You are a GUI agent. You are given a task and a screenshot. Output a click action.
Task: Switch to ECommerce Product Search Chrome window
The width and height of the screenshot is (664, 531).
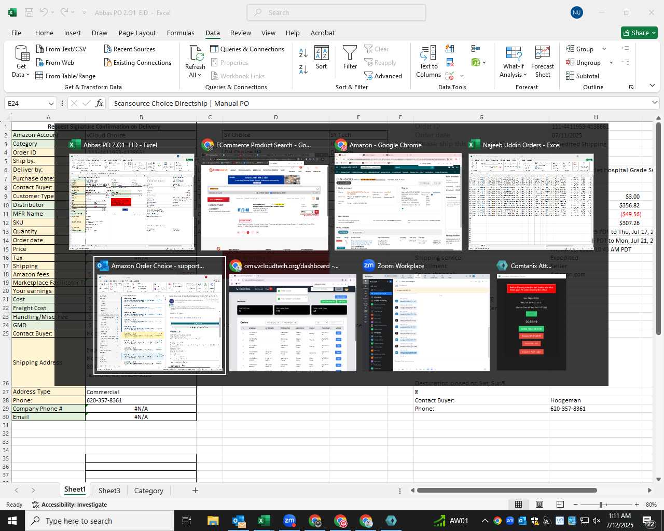click(x=265, y=195)
